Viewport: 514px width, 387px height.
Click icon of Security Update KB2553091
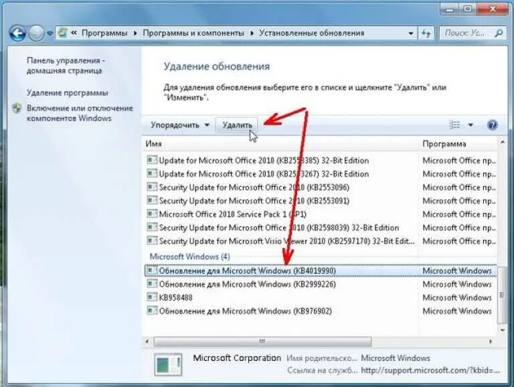click(152, 200)
